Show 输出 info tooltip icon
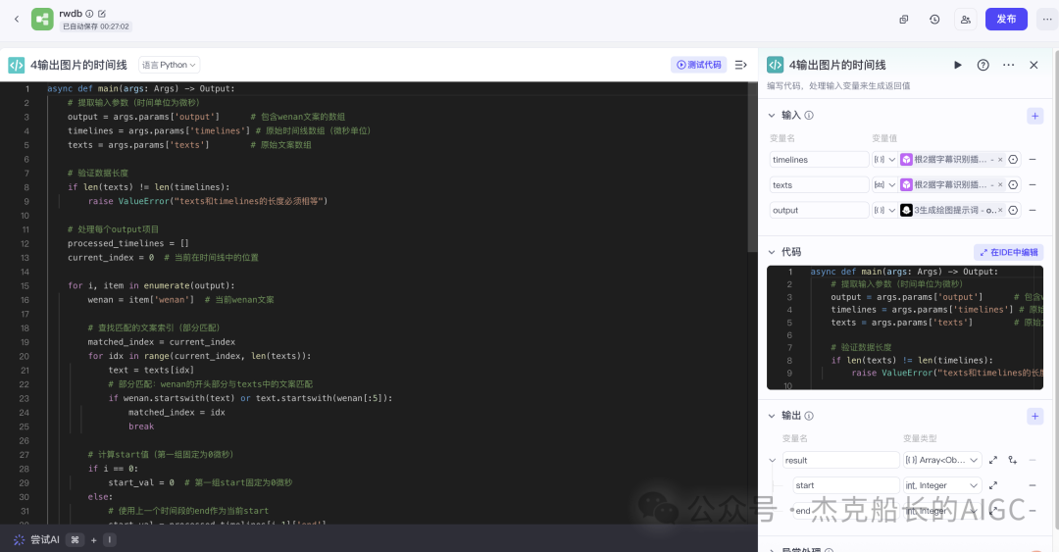 [809, 416]
